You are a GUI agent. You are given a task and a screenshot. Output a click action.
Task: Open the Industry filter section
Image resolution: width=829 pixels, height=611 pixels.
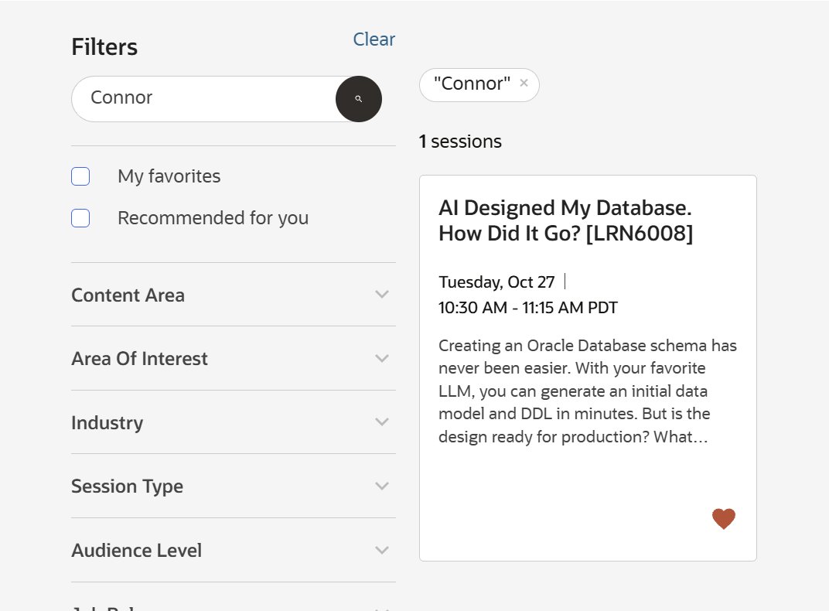click(234, 422)
